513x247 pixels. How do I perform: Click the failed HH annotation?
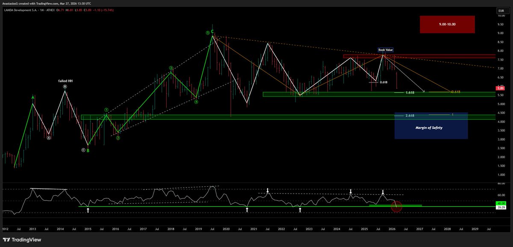pos(65,81)
